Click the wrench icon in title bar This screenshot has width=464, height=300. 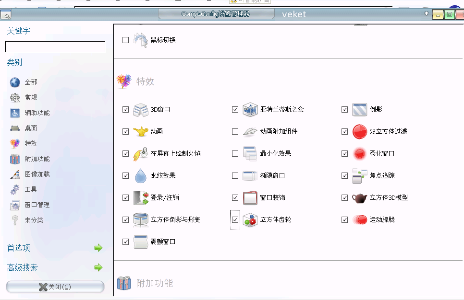coord(6,15)
